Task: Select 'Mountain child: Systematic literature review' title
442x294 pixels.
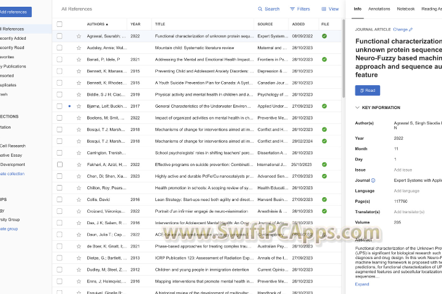Action: (x=195, y=48)
